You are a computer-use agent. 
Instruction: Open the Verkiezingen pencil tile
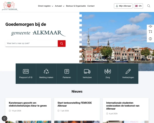coord(128,74)
